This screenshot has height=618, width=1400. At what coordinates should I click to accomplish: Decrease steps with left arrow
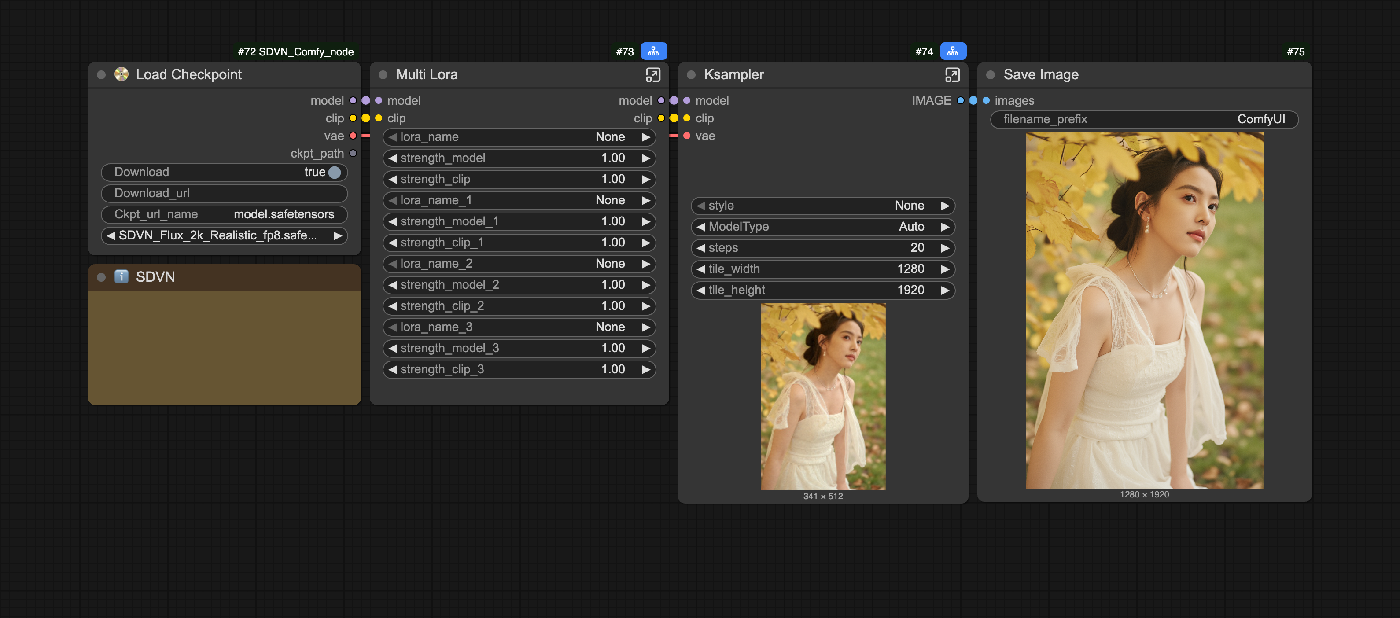point(701,248)
